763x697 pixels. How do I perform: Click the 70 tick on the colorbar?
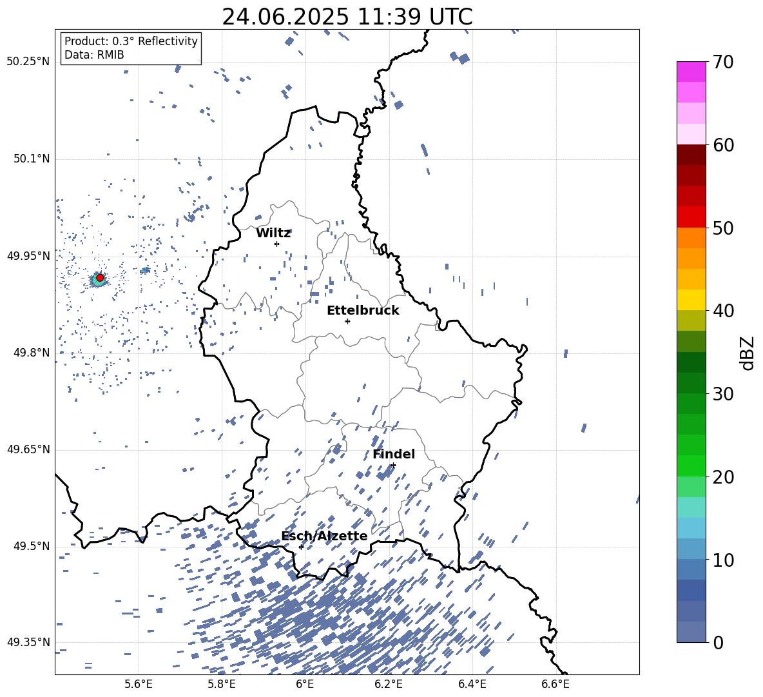(x=723, y=62)
